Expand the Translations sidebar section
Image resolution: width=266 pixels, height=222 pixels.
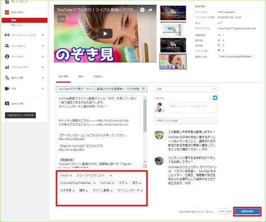43,78
